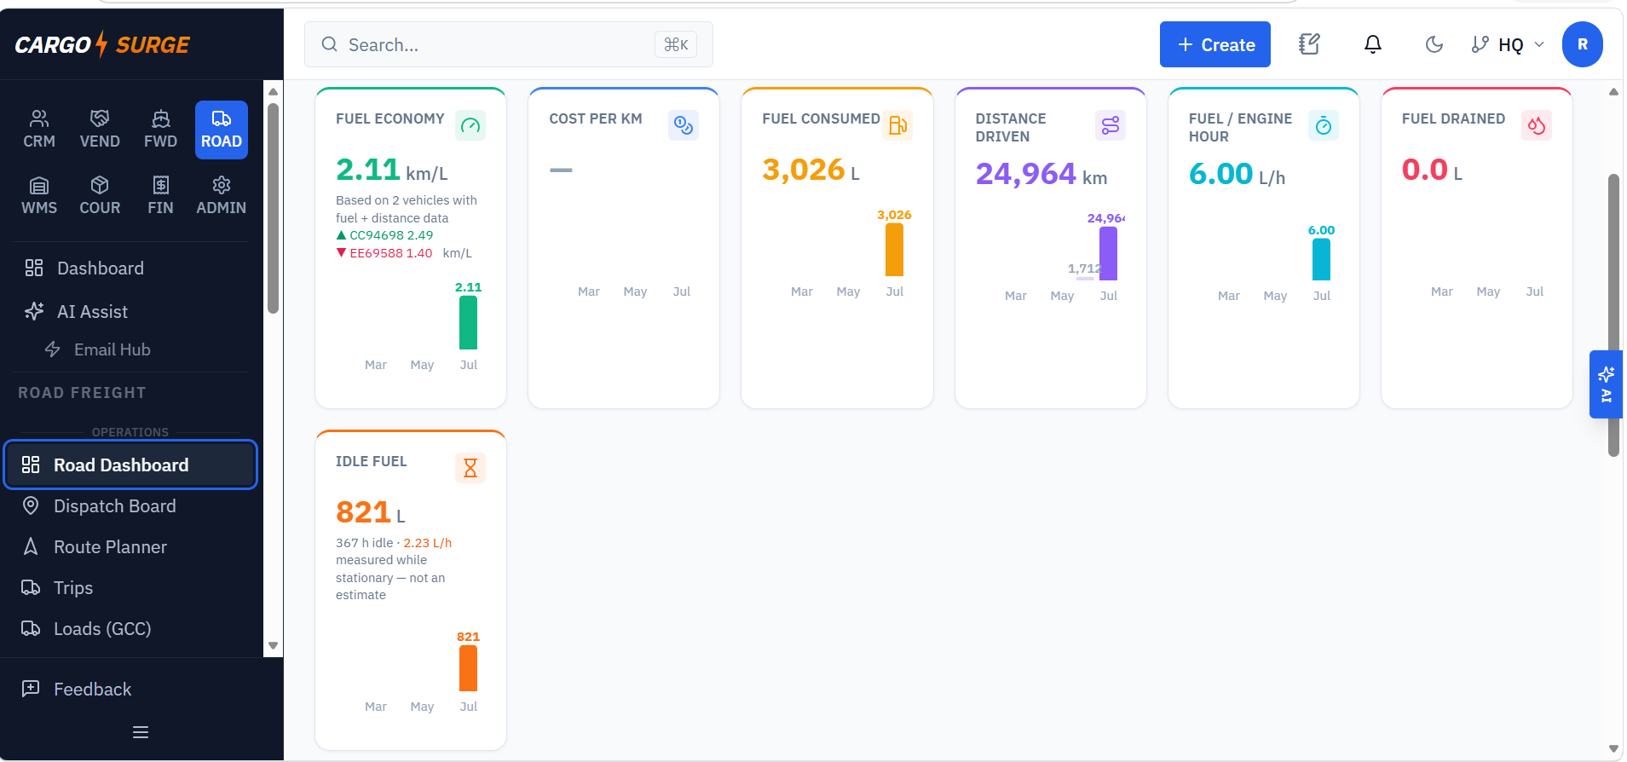Click vehicle EE69588 1.40 entry

pyautogui.click(x=384, y=253)
